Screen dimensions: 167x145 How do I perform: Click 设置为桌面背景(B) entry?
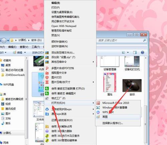click(x=62, y=12)
